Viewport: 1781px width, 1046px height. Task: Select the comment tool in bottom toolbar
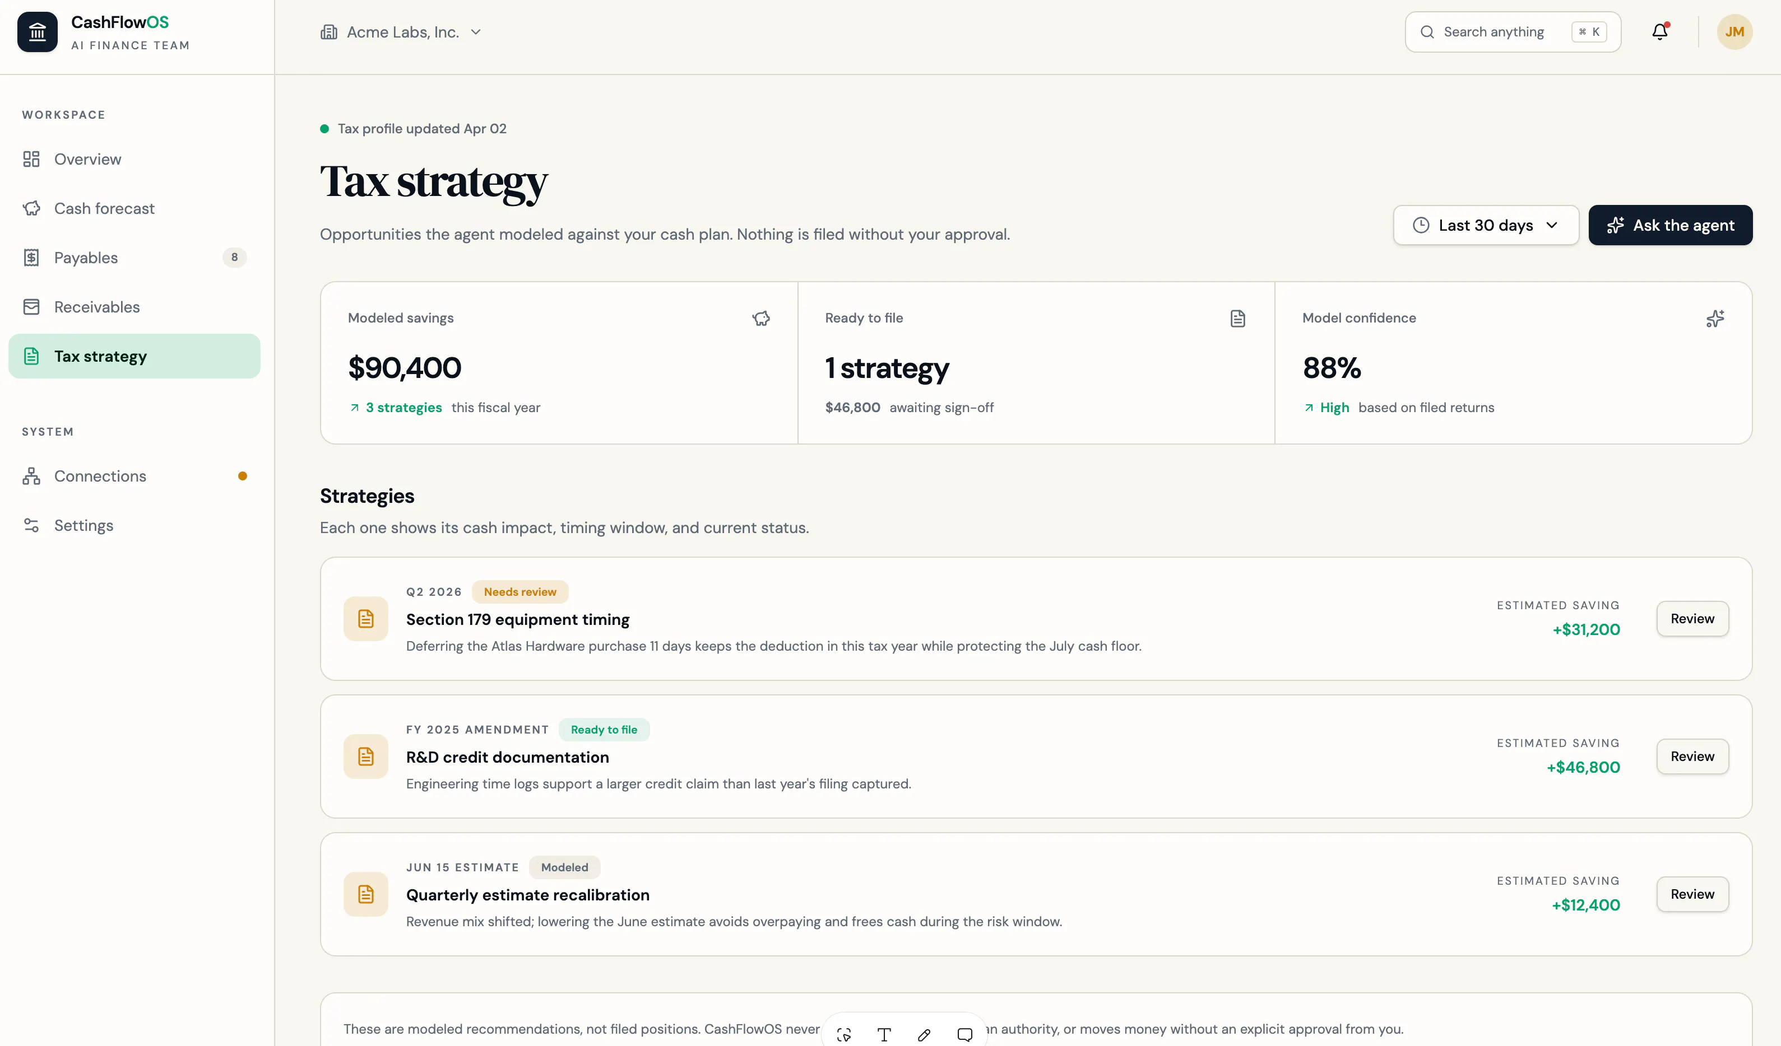(964, 1035)
